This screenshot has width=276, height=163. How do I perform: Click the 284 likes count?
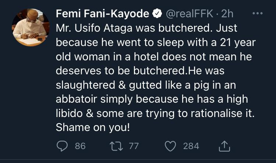[x=191, y=146]
